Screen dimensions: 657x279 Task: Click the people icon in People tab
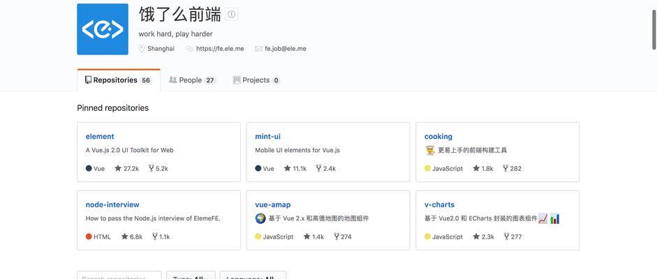[x=172, y=80]
